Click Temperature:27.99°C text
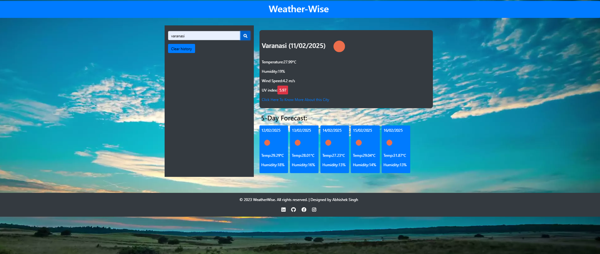The height and width of the screenshot is (254, 600). 279,62
